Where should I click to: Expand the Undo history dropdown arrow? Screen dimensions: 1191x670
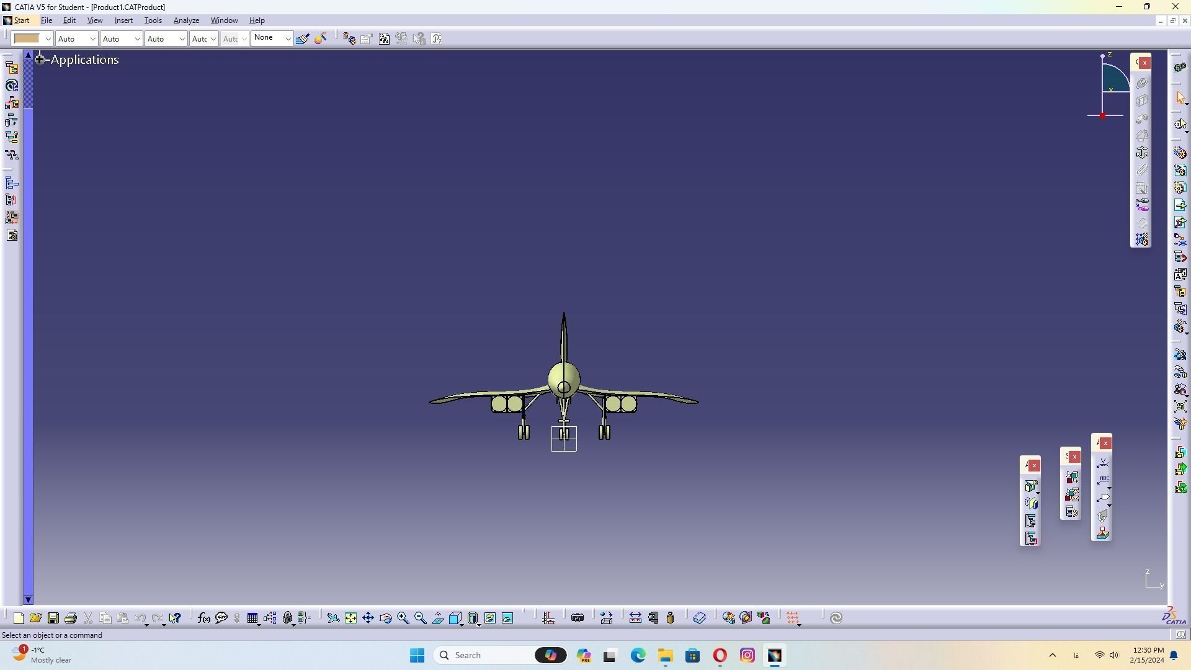tap(147, 623)
